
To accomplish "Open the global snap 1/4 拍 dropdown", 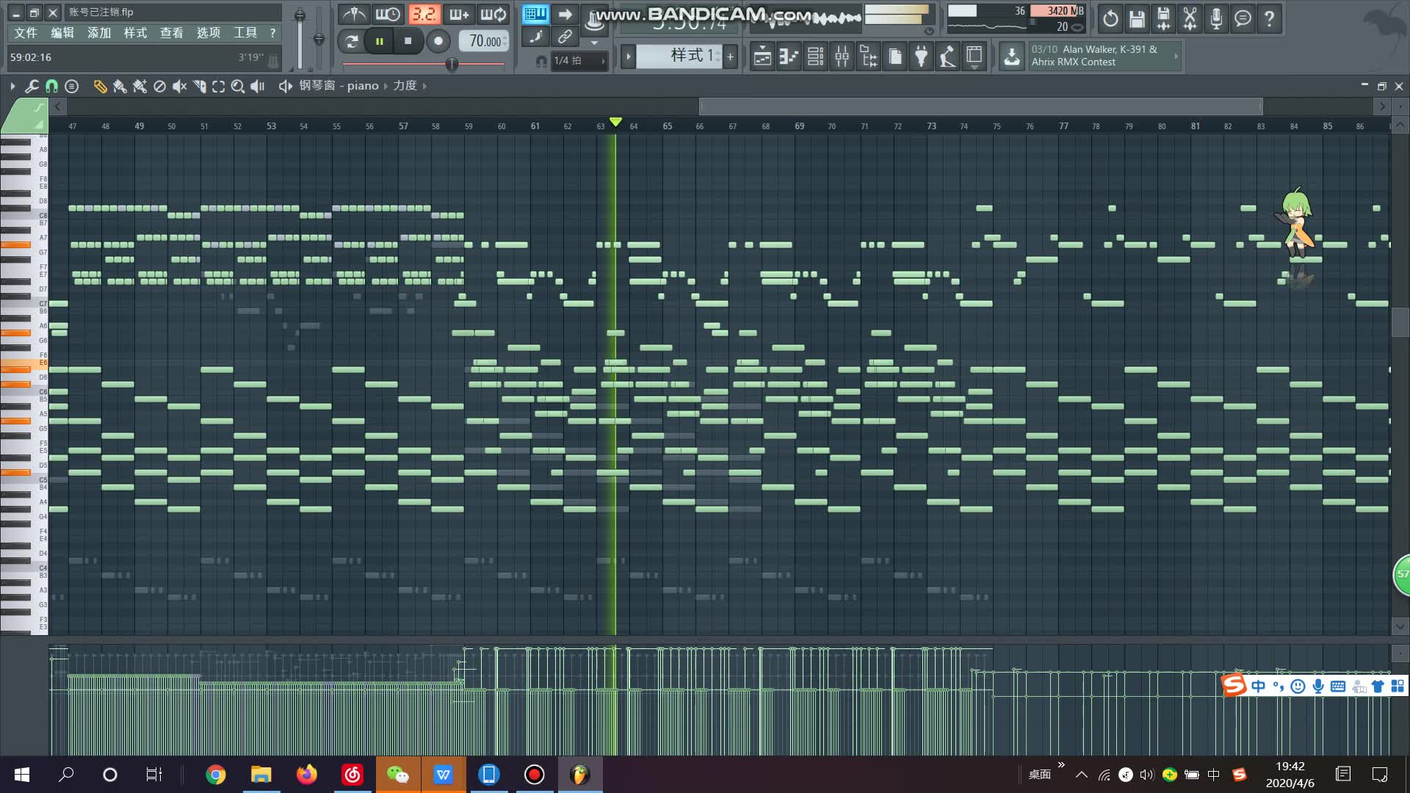I will point(579,61).
